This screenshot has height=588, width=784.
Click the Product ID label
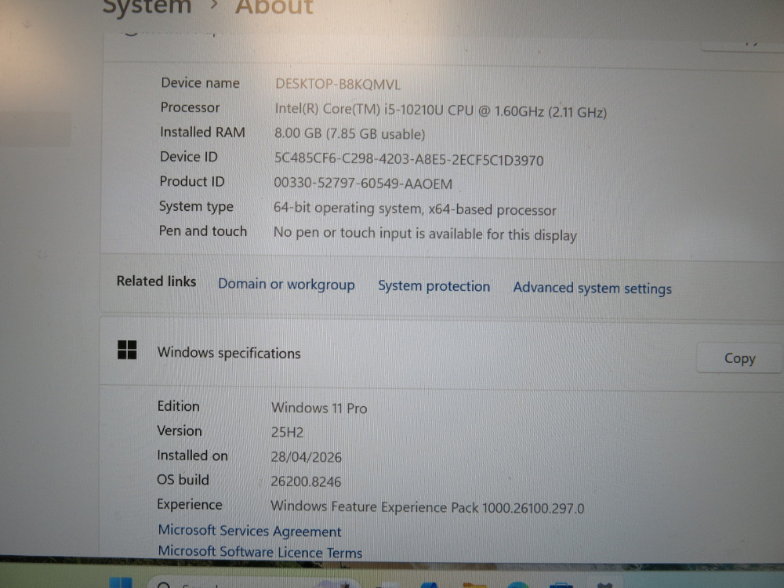click(192, 181)
